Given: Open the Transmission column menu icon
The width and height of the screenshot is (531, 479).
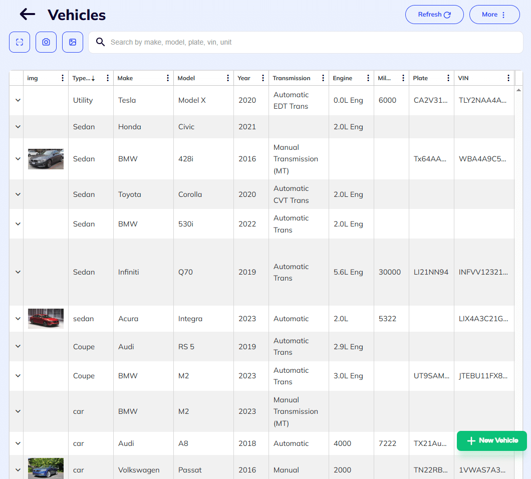Looking at the screenshot, I should click(323, 78).
